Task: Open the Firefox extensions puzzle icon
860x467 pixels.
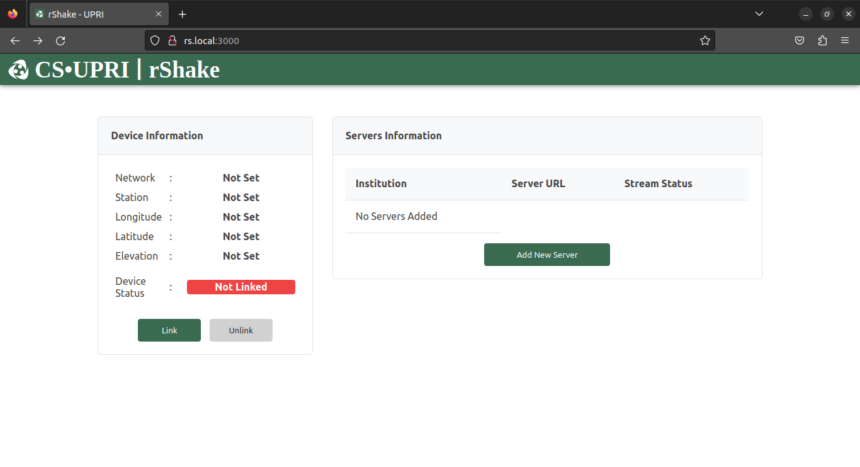Action: [822, 40]
